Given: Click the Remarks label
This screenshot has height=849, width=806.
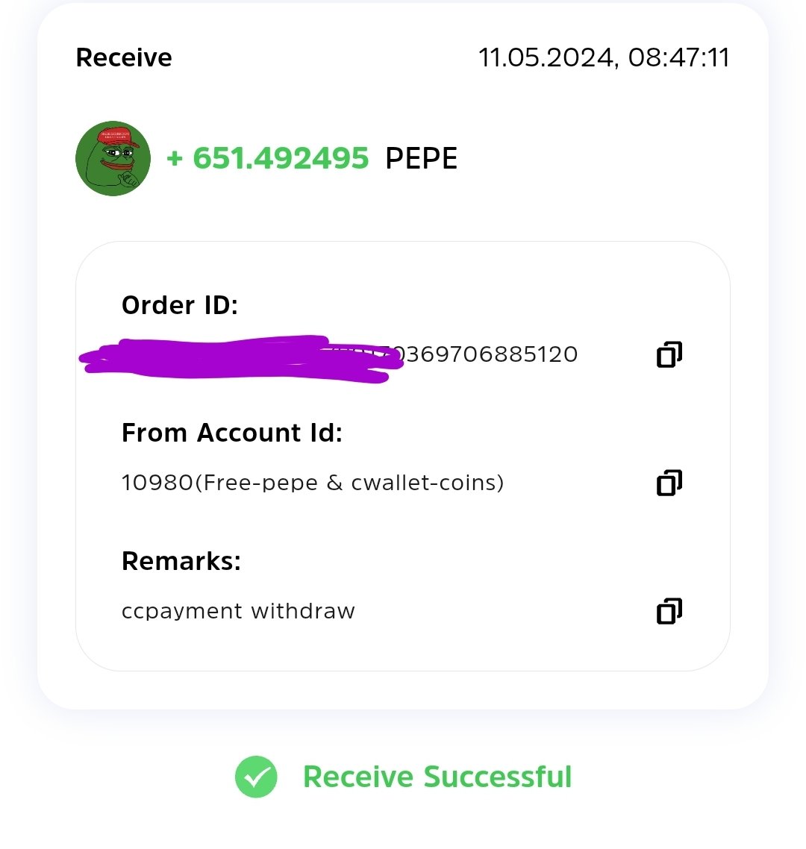Looking at the screenshot, I should click(x=181, y=561).
